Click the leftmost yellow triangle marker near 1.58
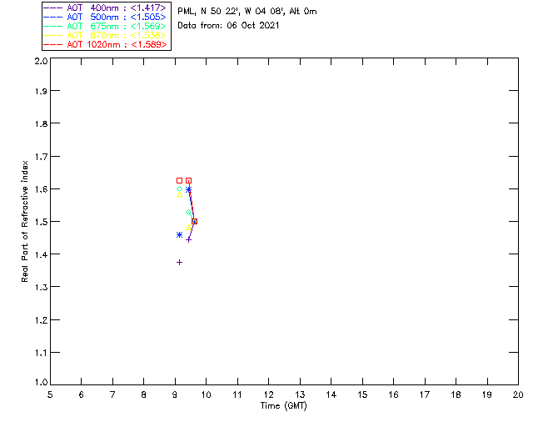 [x=180, y=194]
